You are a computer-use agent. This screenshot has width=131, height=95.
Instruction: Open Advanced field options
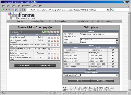tap(102, 81)
